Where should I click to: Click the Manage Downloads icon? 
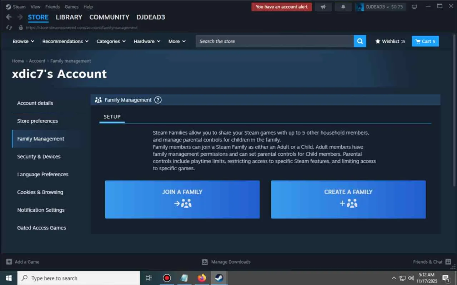[x=205, y=262]
